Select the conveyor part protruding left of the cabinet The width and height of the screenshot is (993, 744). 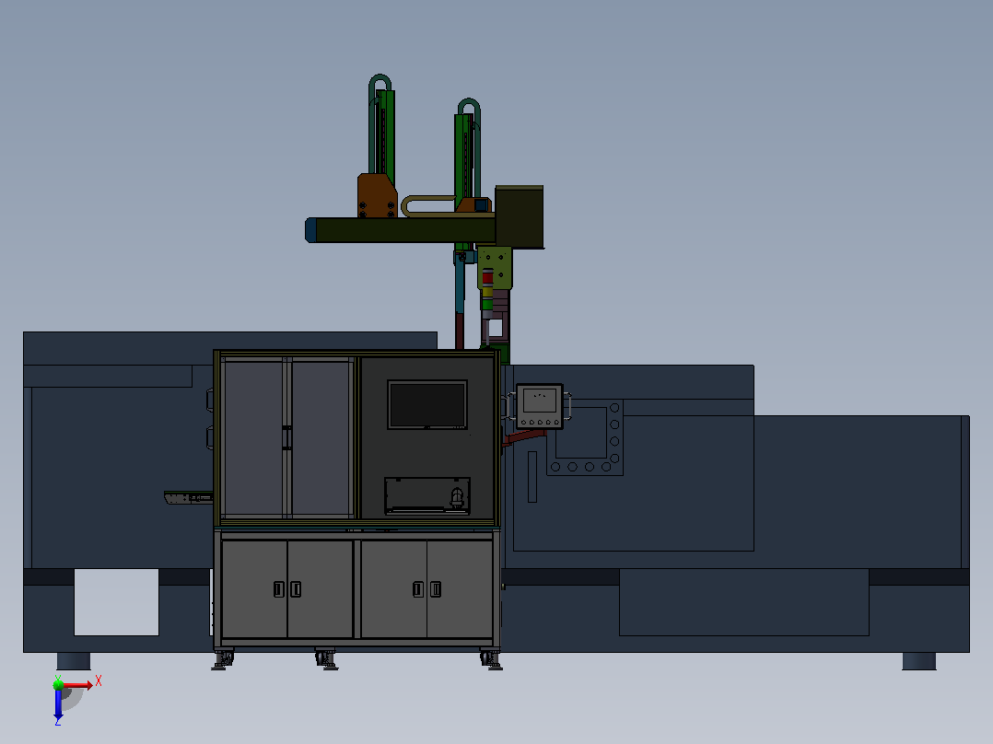[x=188, y=498]
